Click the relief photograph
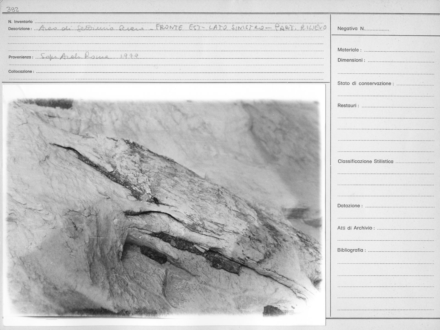The image size is (440, 330). pyautogui.click(x=164, y=205)
